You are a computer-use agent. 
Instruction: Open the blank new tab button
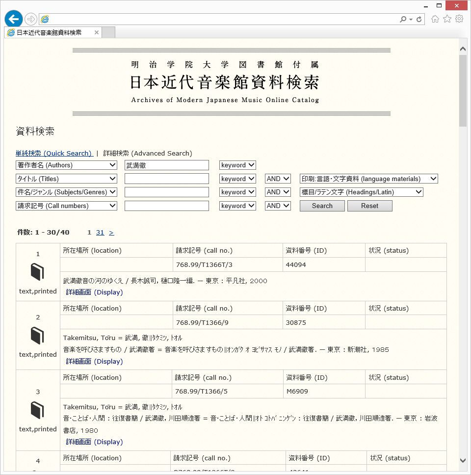108,32
